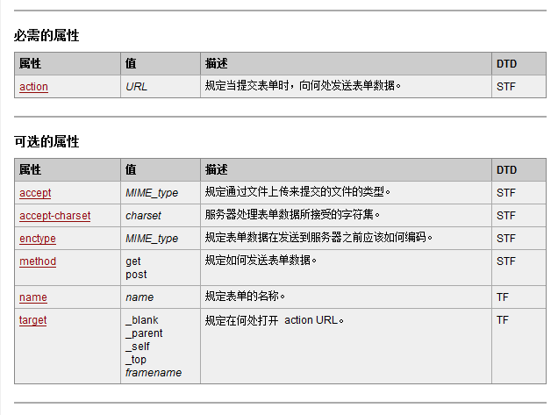Click the 必需的属性 heading
This screenshot has width=558, height=415.
click(46, 36)
